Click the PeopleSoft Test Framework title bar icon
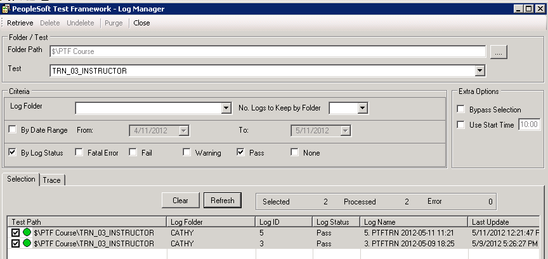The height and width of the screenshot is (259, 548). click(x=5, y=9)
